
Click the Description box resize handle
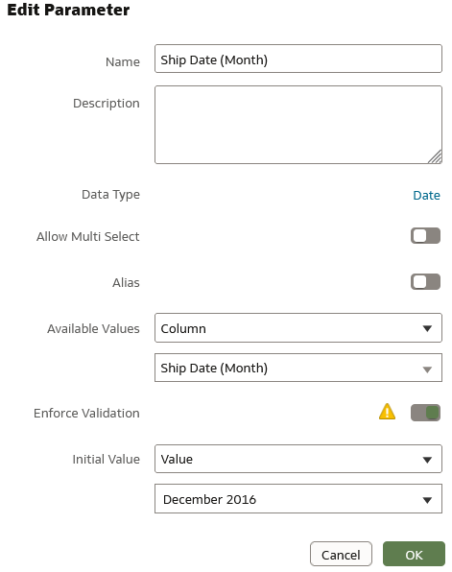pyautogui.click(x=435, y=156)
